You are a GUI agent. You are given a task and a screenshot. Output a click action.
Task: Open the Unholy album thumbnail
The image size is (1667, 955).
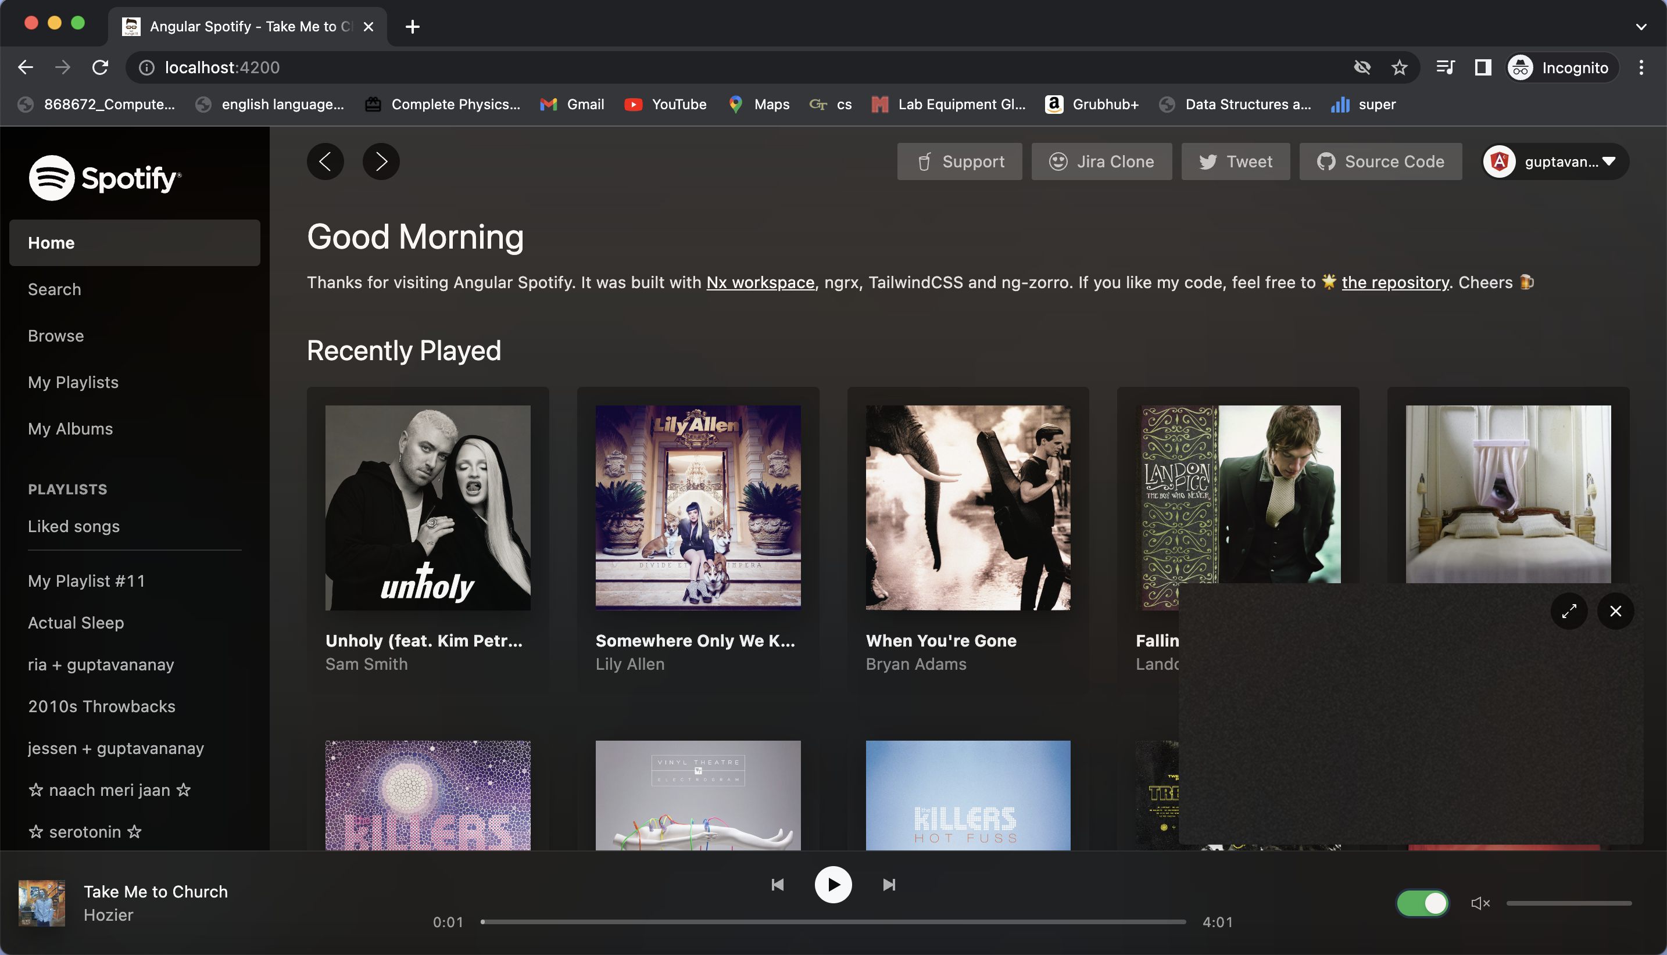click(x=428, y=507)
